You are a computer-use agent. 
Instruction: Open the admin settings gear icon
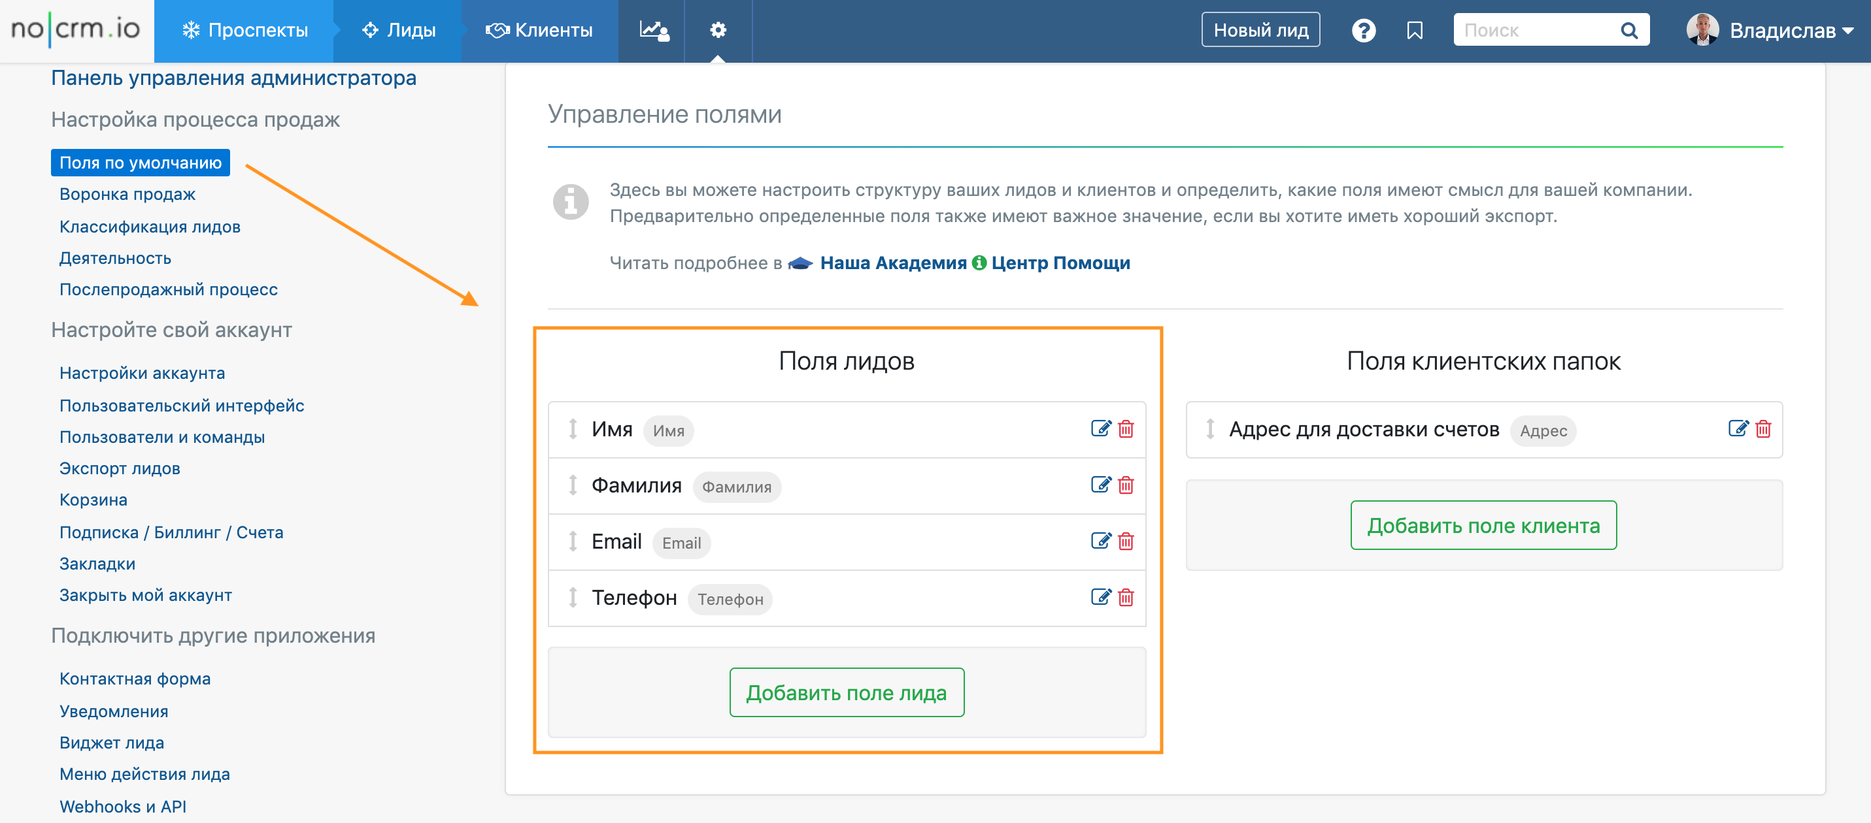(718, 31)
